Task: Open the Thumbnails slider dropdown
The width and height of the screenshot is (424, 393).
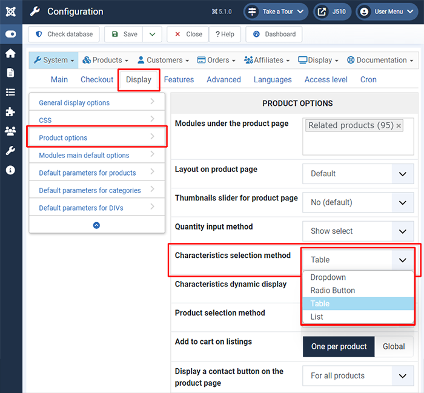Action: pos(358,202)
